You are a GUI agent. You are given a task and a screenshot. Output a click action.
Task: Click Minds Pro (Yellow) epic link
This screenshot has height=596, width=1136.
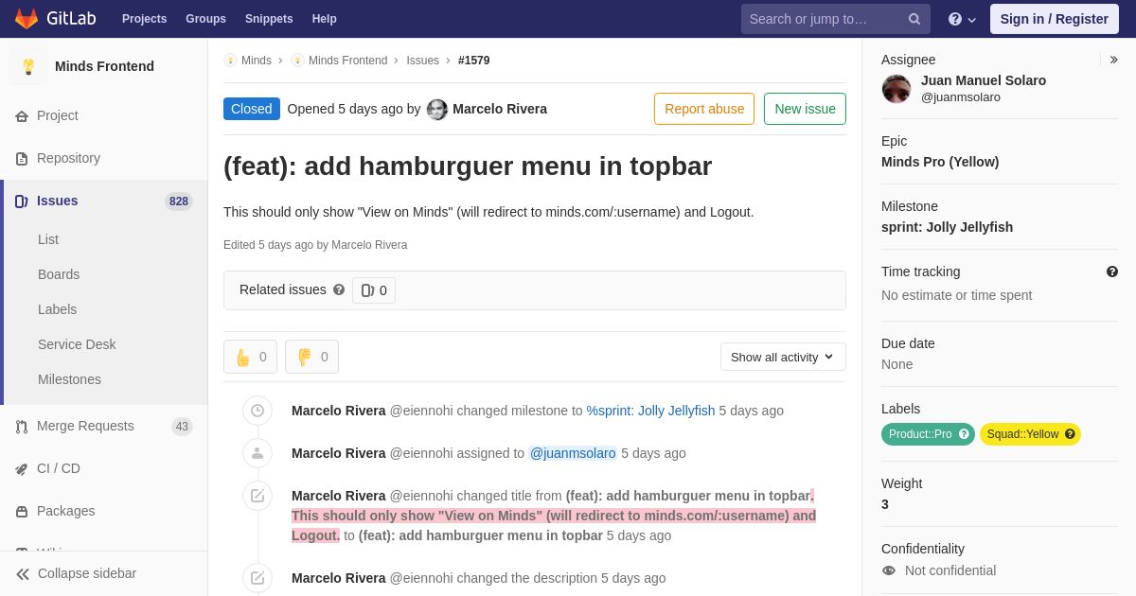(940, 162)
